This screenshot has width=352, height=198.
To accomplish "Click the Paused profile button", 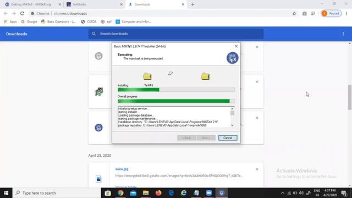I will pyautogui.click(x=331, y=13).
